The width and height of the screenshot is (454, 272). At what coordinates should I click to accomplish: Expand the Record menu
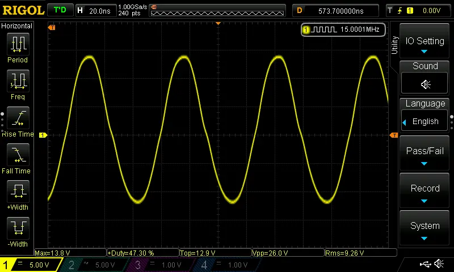point(425,192)
